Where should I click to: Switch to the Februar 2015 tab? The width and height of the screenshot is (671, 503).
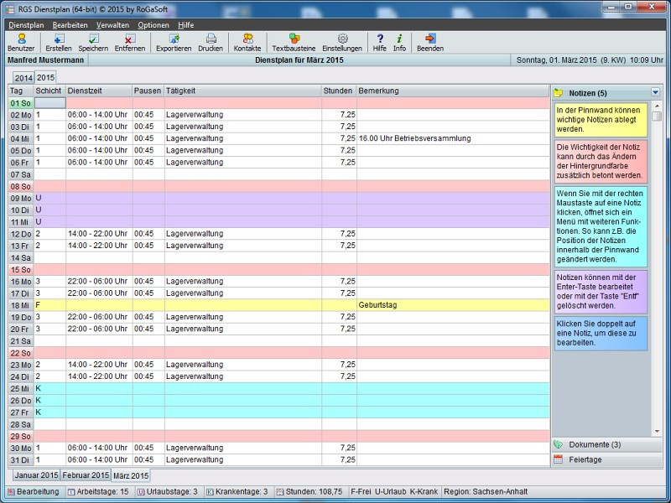pos(86,475)
